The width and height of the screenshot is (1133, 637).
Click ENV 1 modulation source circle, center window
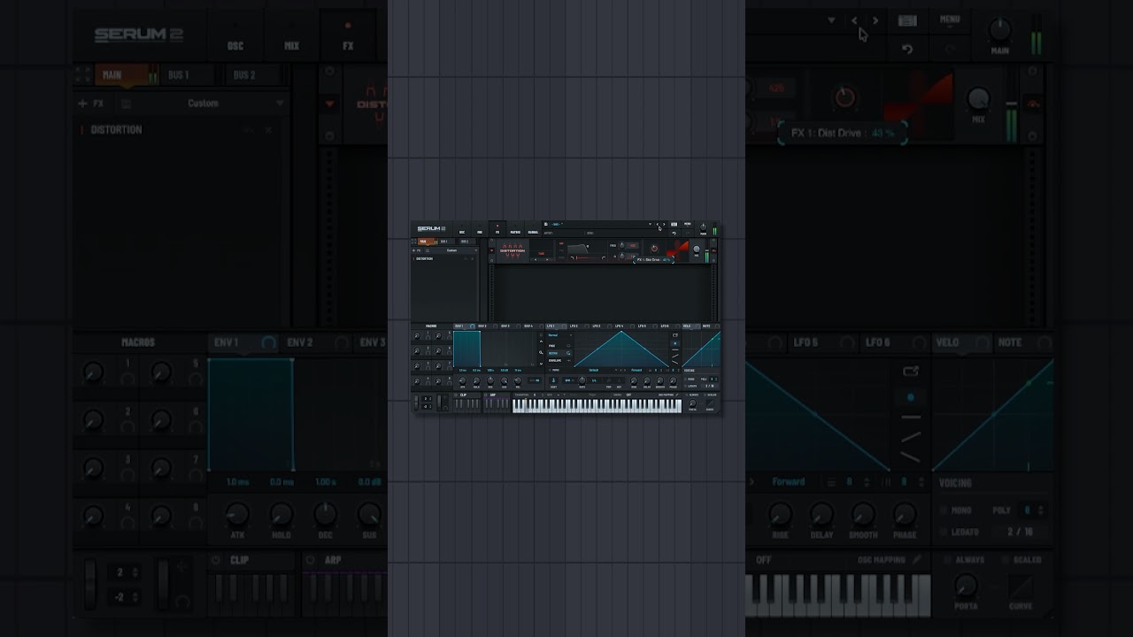(473, 326)
